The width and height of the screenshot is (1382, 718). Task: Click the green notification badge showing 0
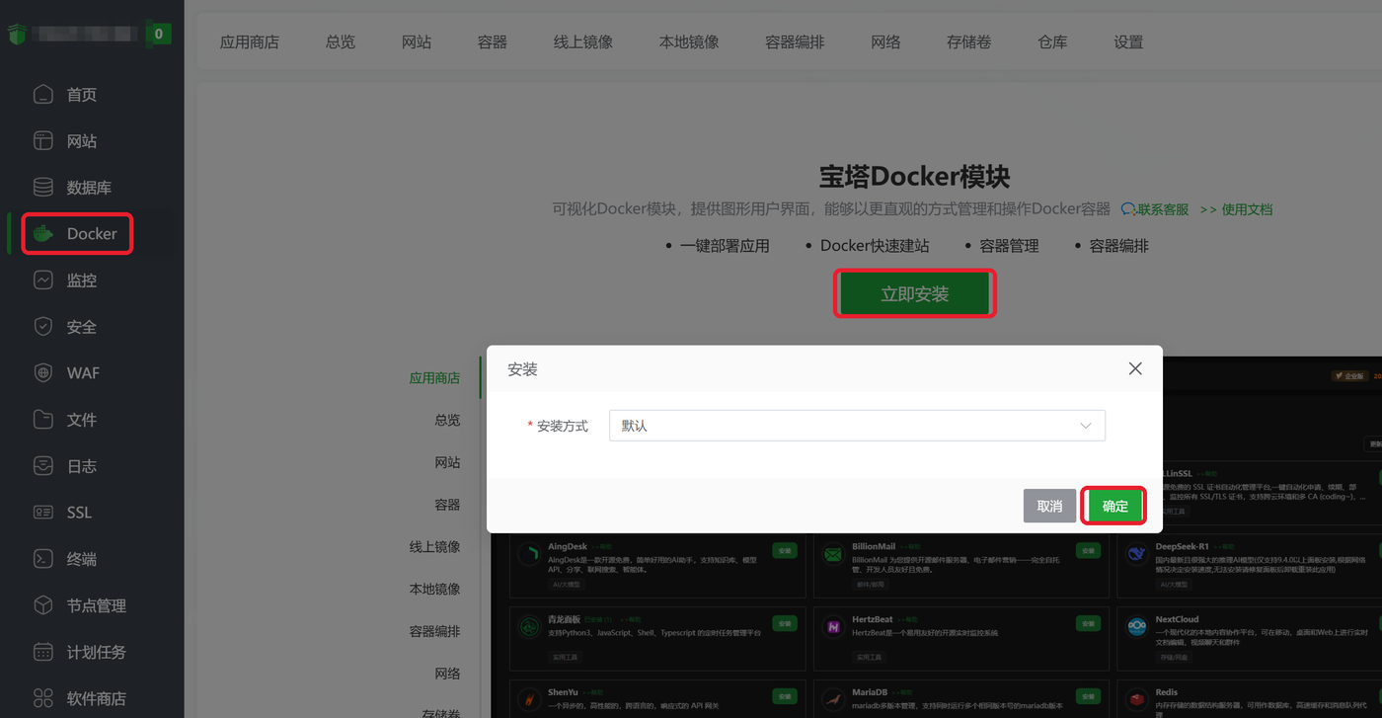(x=159, y=34)
